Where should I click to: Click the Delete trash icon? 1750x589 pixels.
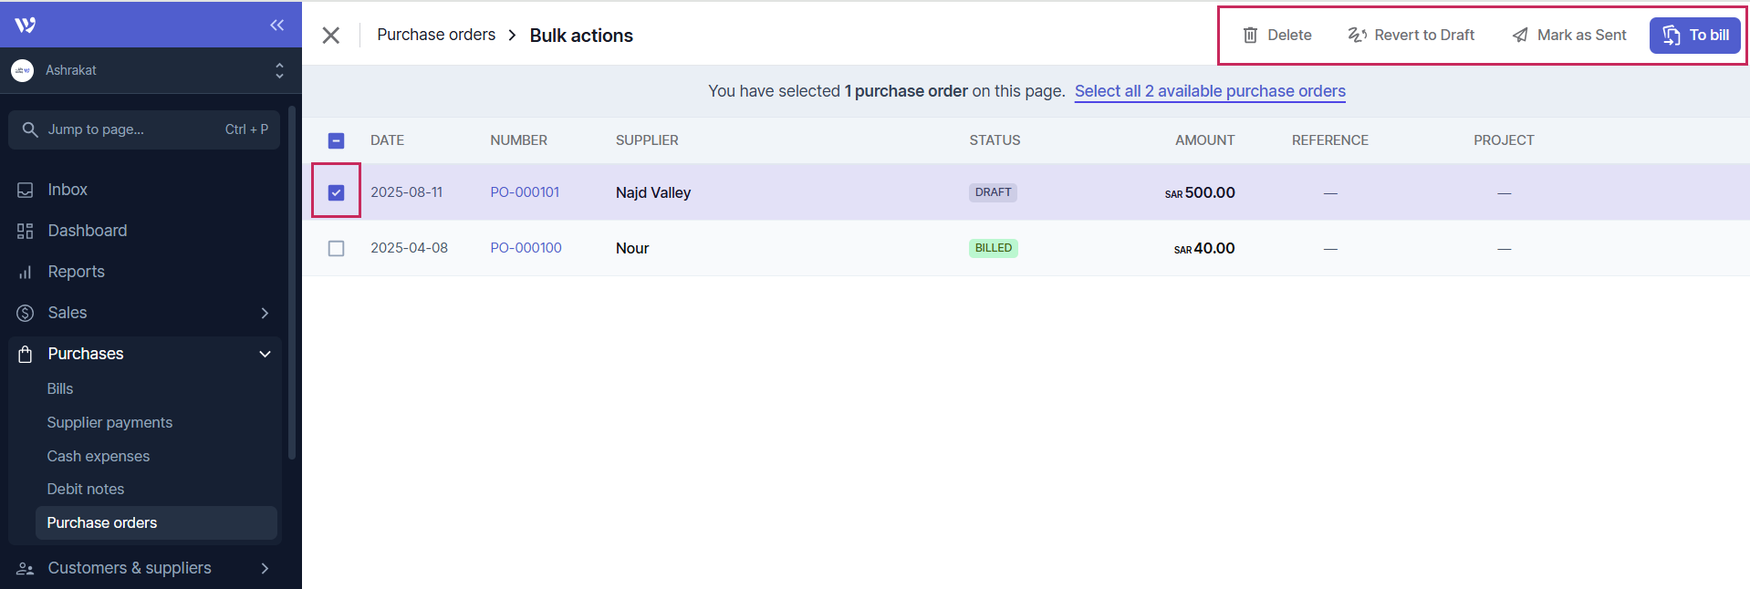pyautogui.click(x=1250, y=36)
